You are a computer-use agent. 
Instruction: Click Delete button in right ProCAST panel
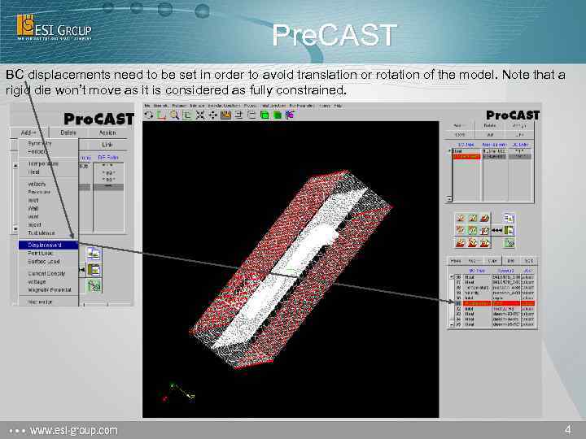(x=490, y=126)
